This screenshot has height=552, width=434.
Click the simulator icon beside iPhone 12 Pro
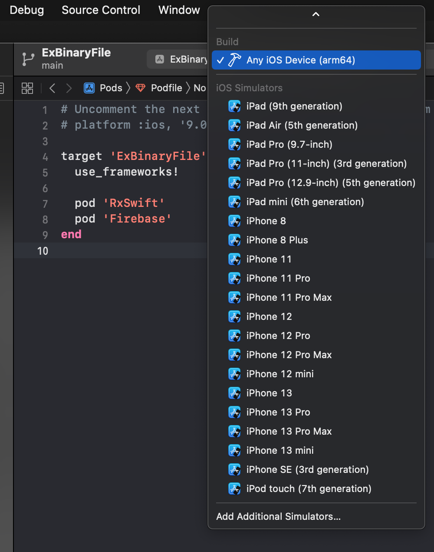[x=234, y=336]
